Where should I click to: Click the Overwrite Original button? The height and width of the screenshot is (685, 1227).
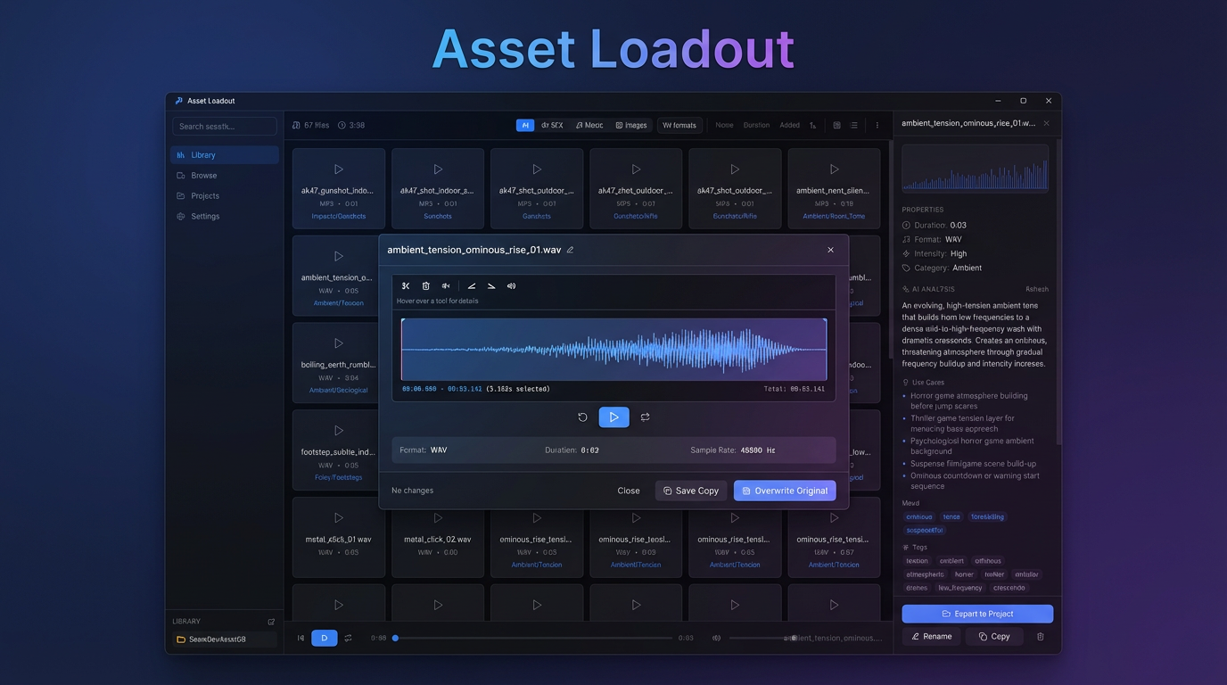[785, 491]
